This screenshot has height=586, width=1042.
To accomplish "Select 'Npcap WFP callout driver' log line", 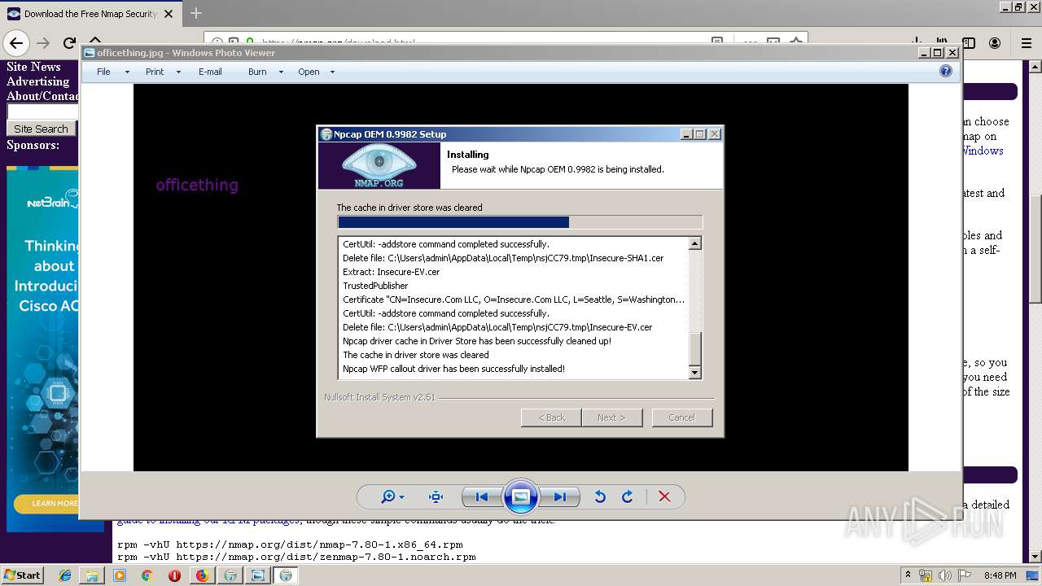I will coord(453,369).
